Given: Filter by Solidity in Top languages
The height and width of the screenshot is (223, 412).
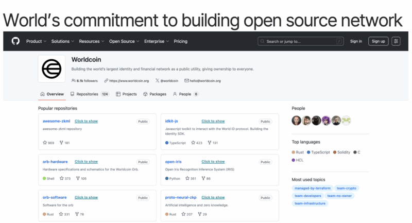Looking at the screenshot, I should tap(341, 152).
